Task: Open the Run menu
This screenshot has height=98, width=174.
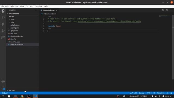Action: (31, 6)
